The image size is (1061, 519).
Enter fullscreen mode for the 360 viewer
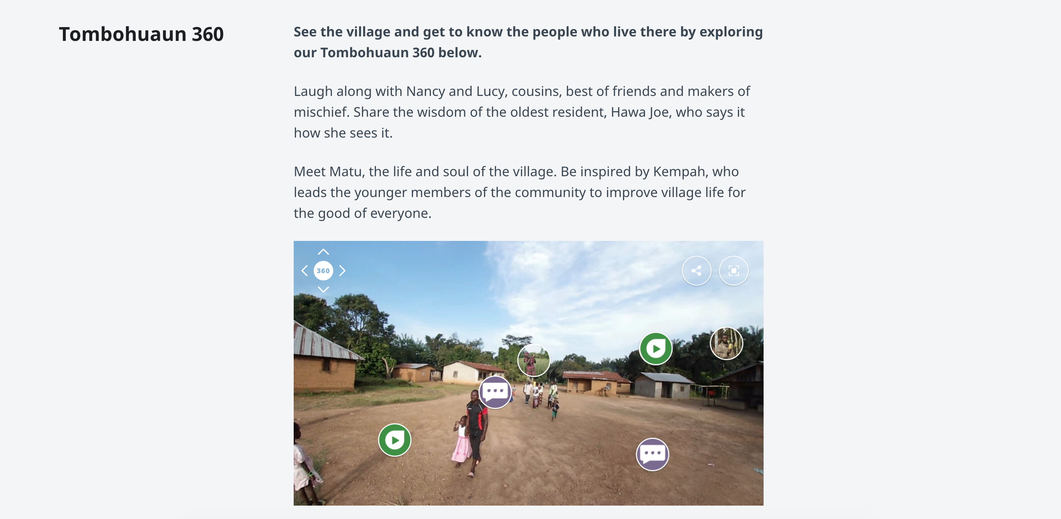pos(733,271)
